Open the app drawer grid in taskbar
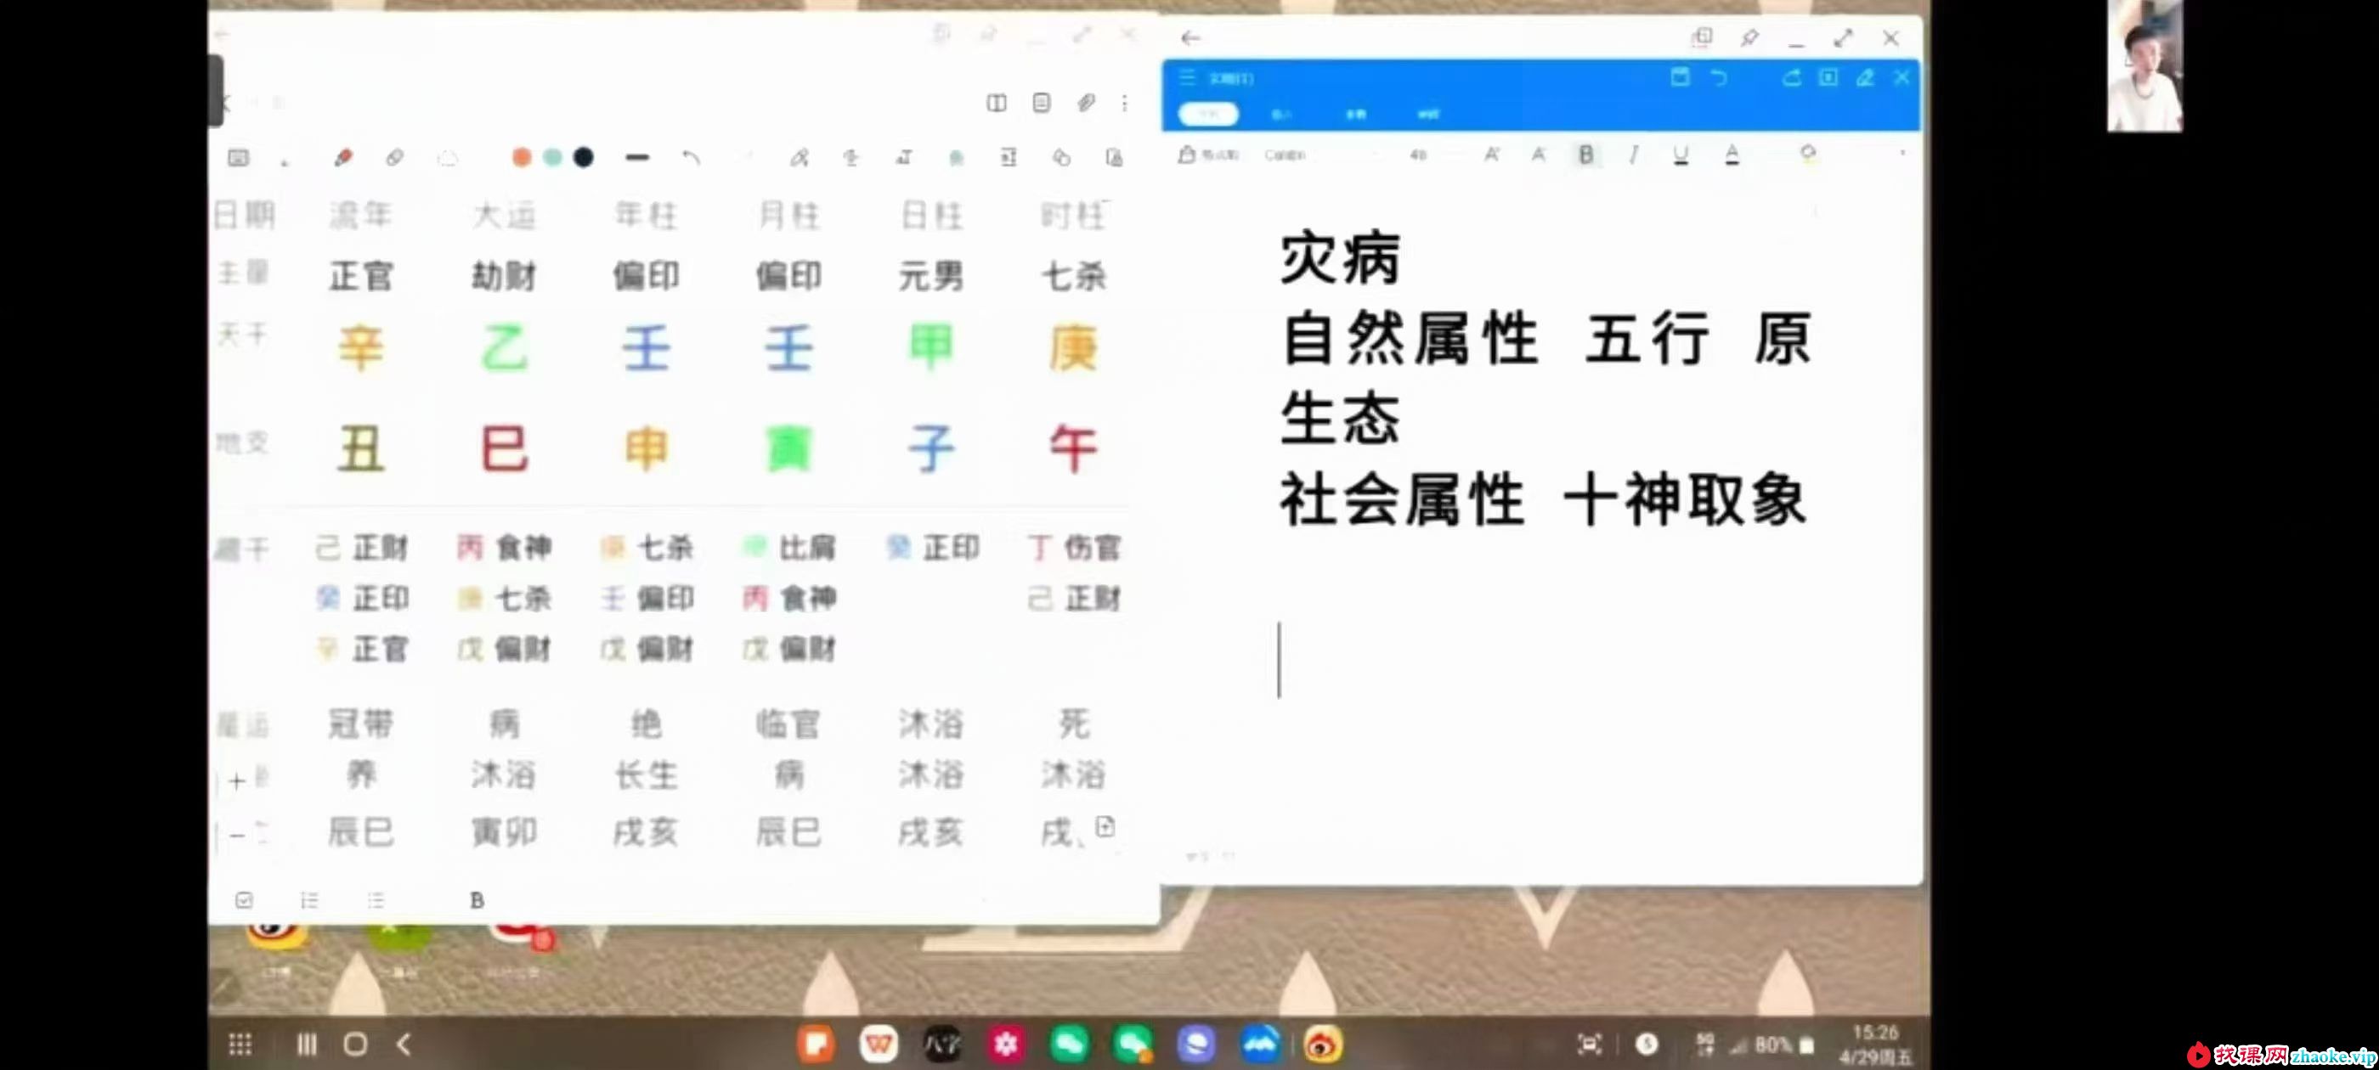The width and height of the screenshot is (2379, 1070). [x=240, y=1045]
